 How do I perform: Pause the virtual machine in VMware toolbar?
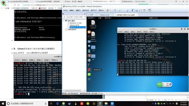tap(108, 10)
